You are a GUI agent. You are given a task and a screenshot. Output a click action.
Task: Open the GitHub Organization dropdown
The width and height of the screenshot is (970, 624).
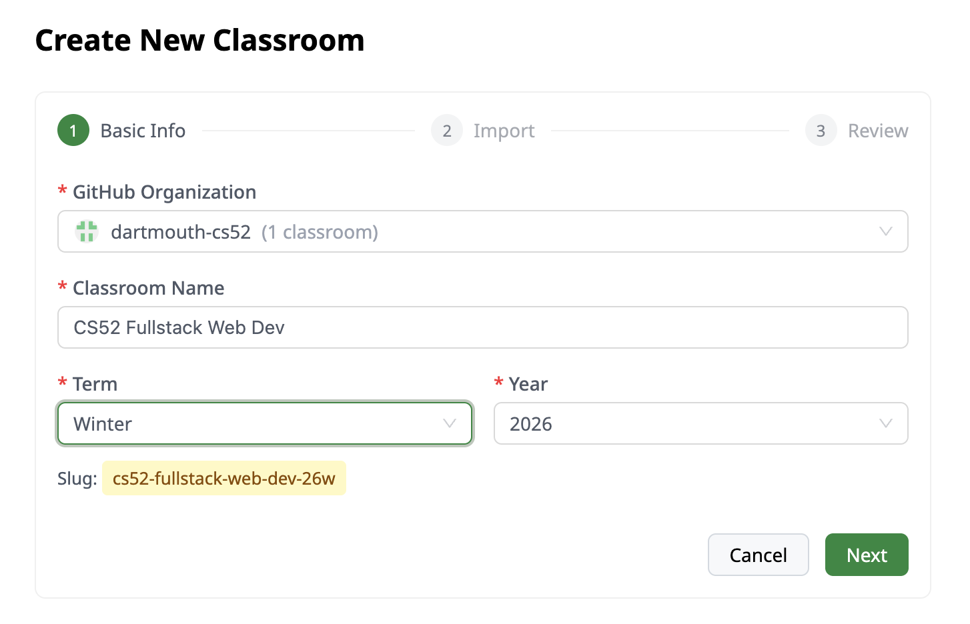coord(482,231)
